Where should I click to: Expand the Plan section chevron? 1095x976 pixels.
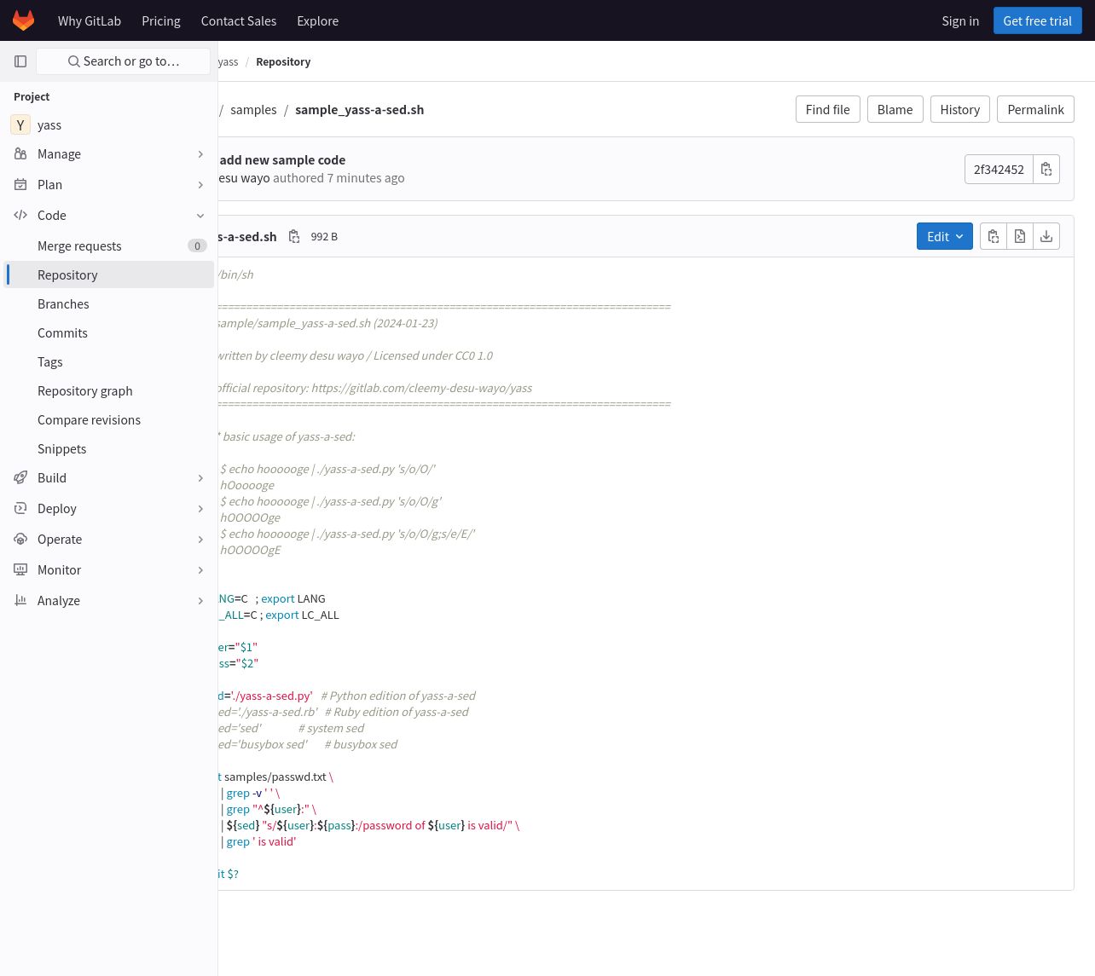200,185
